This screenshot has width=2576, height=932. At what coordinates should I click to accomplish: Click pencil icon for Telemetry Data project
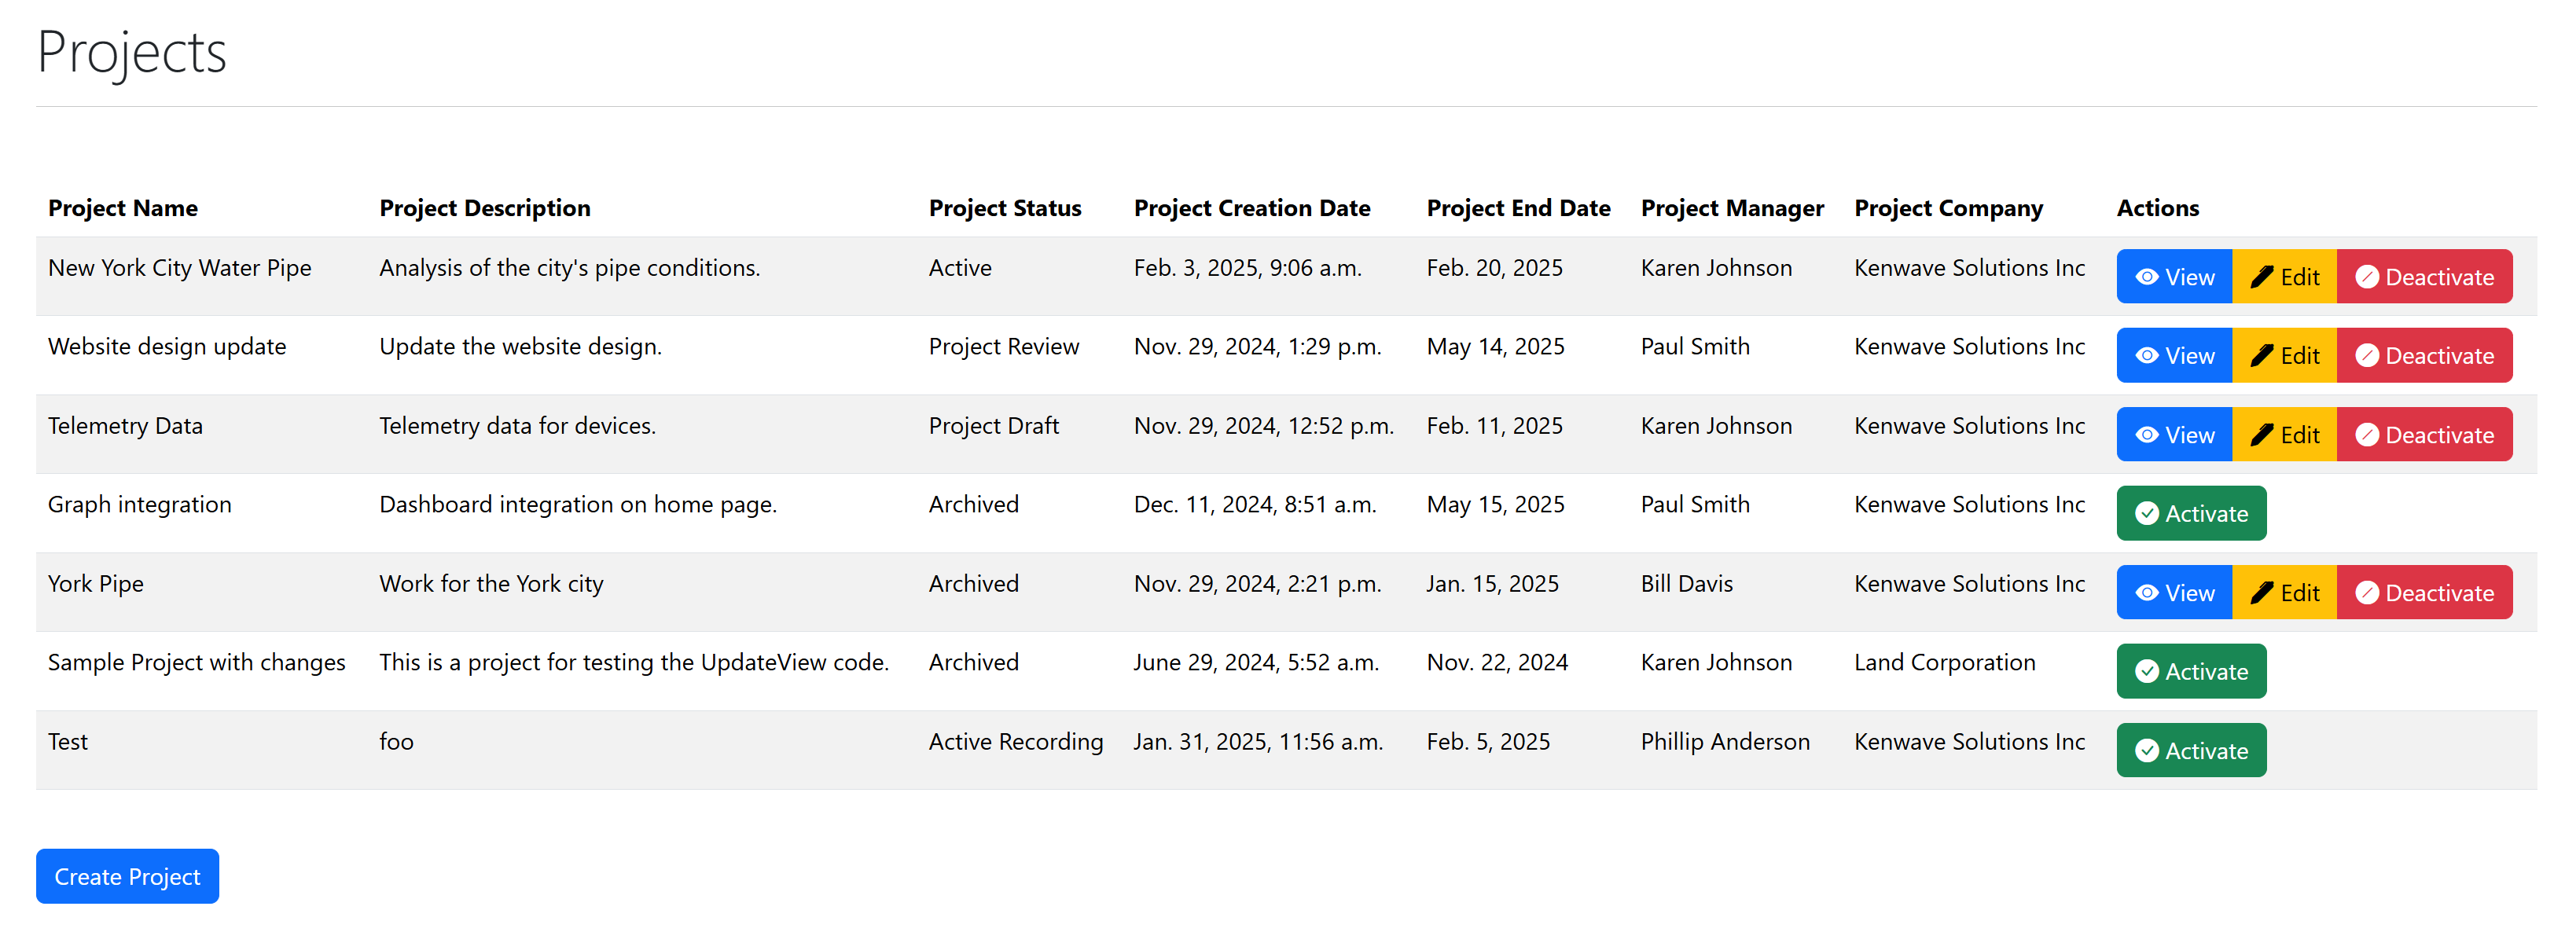click(x=2261, y=435)
